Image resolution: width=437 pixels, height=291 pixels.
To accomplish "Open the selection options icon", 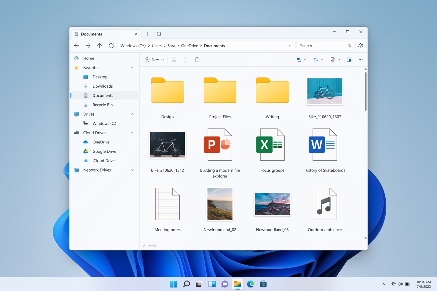I will point(299,60).
